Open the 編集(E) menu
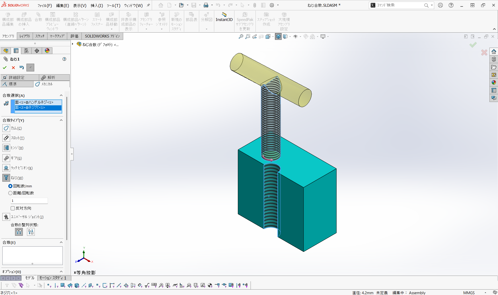 63,5
